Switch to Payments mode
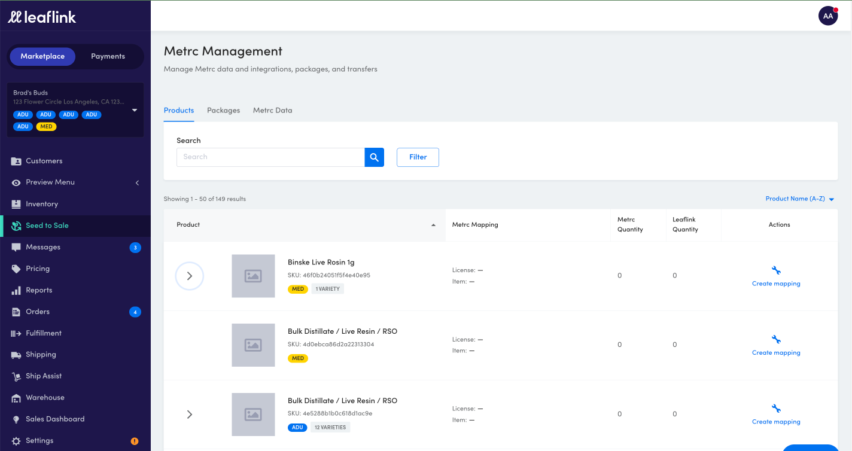852x451 pixels. [108, 56]
